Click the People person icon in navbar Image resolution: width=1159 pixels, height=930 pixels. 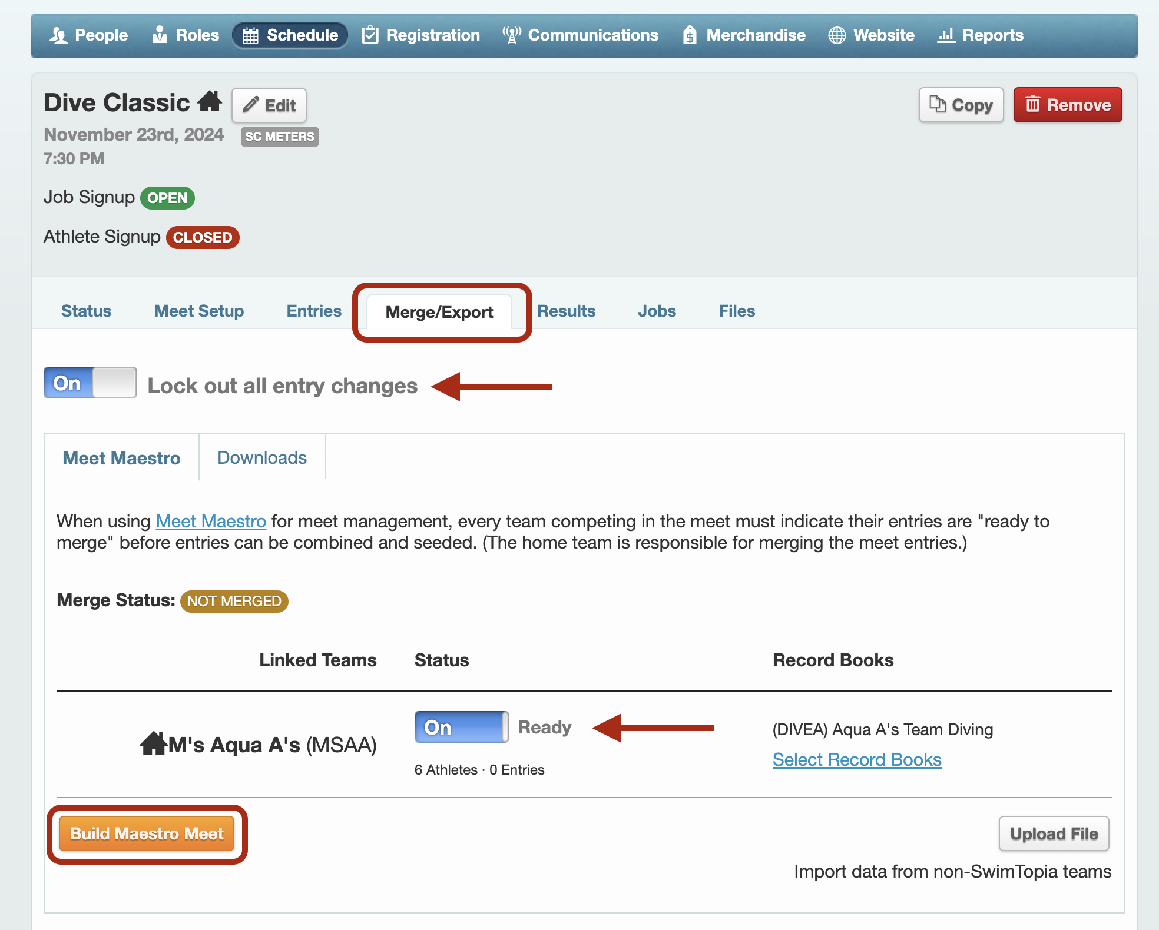pos(58,35)
